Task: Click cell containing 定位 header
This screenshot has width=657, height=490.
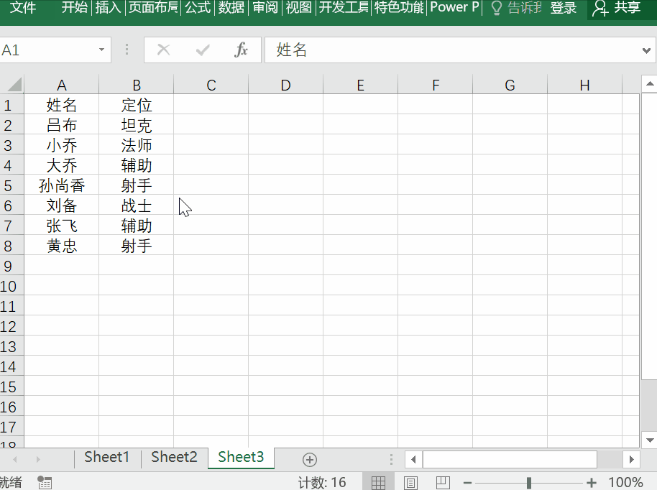Action: 137,105
